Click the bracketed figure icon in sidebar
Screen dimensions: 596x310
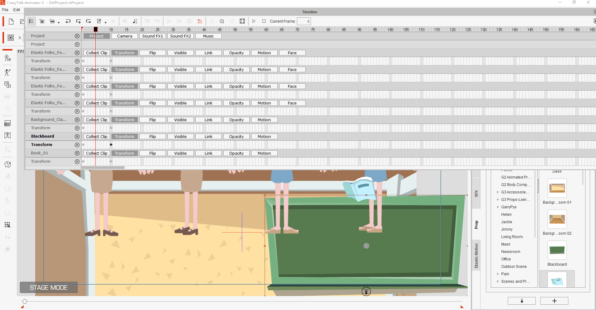(x=8, y=135)
